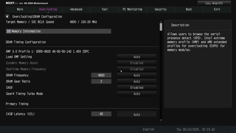Click XMP 3.0 Profile 1 info line
This screenshot has width=236, height=133.
[x=47, y=51]
